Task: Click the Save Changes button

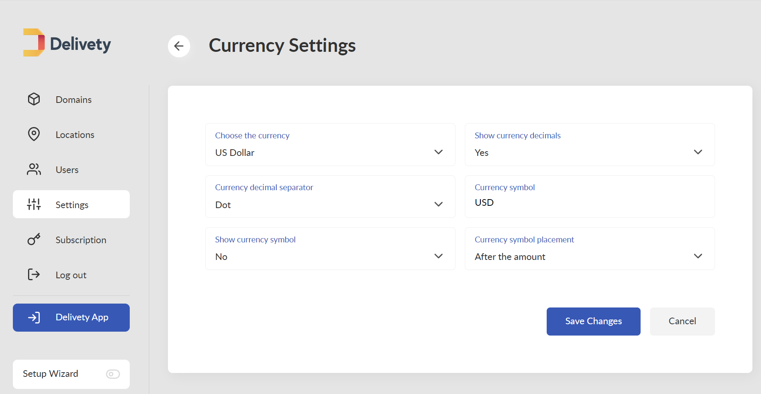Action: tap(593, 322)
